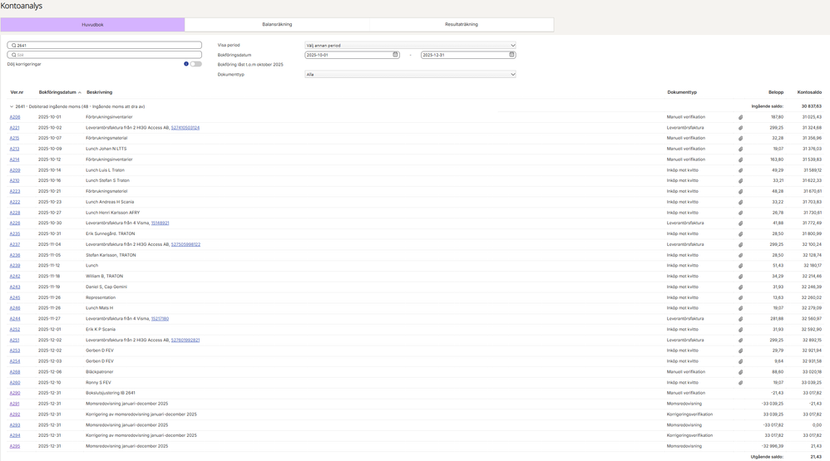The image size is (830, 461).
Task: Open verification link A295
Action: click(15, 446)
